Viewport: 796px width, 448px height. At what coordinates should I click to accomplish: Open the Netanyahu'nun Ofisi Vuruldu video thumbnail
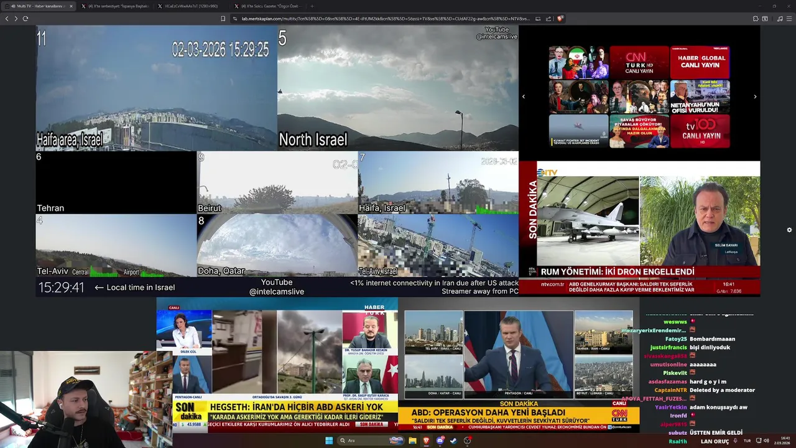(700, 96)
